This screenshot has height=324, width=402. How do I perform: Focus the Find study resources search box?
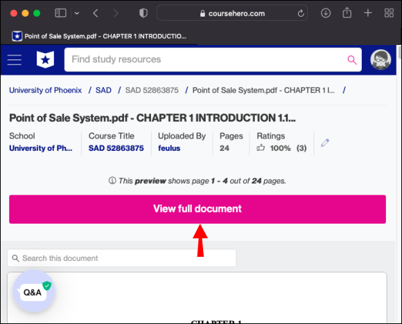point(213,60)
